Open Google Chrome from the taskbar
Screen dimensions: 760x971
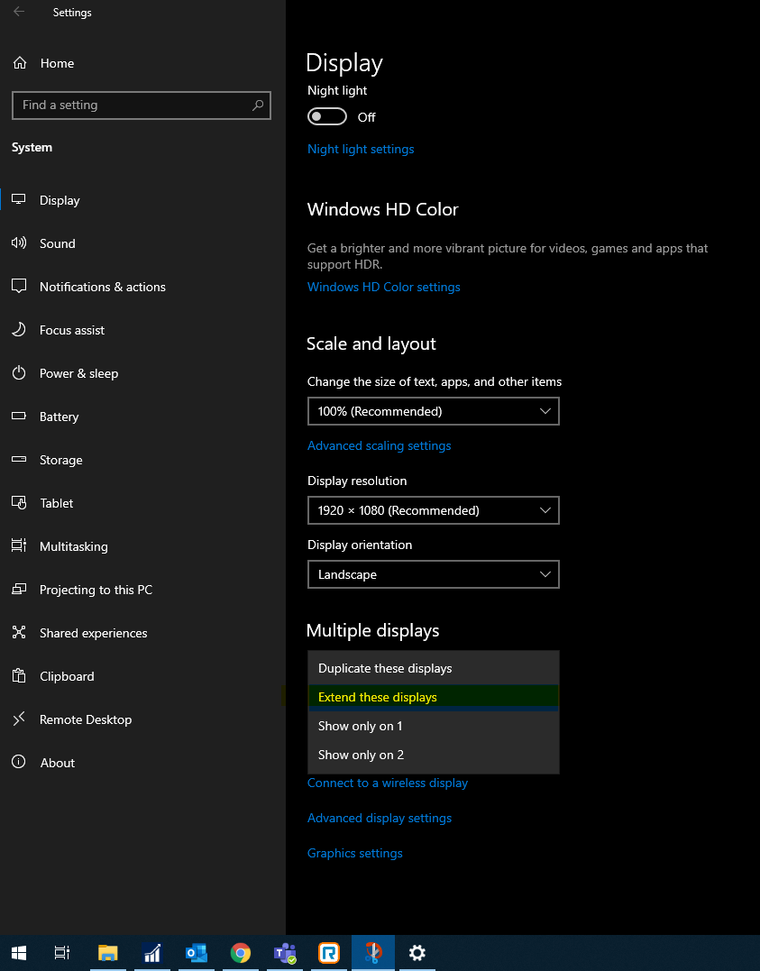pos(241,952)
